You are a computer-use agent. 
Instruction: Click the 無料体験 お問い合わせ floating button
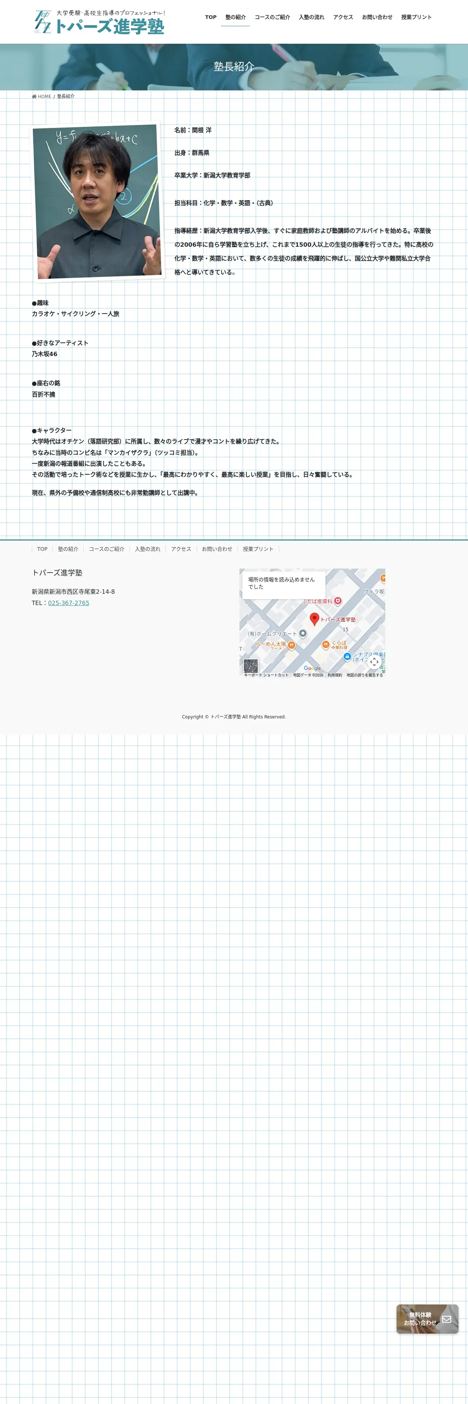click(x=427, y=1319)
